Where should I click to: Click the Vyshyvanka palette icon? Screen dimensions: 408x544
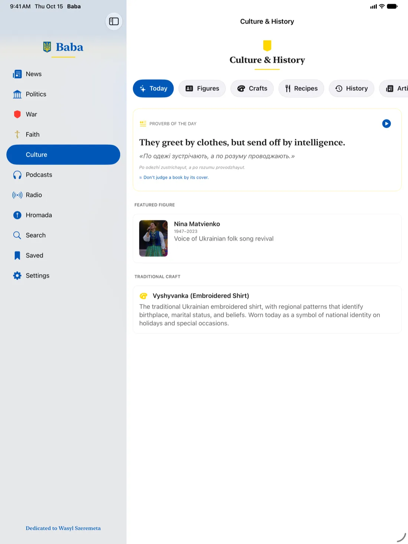[143, 296]
